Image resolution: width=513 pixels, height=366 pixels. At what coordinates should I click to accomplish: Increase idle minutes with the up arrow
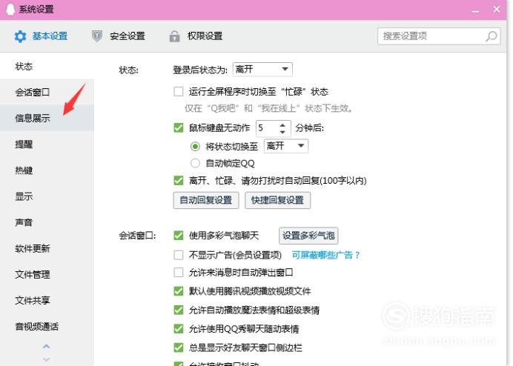pos(282,124)
